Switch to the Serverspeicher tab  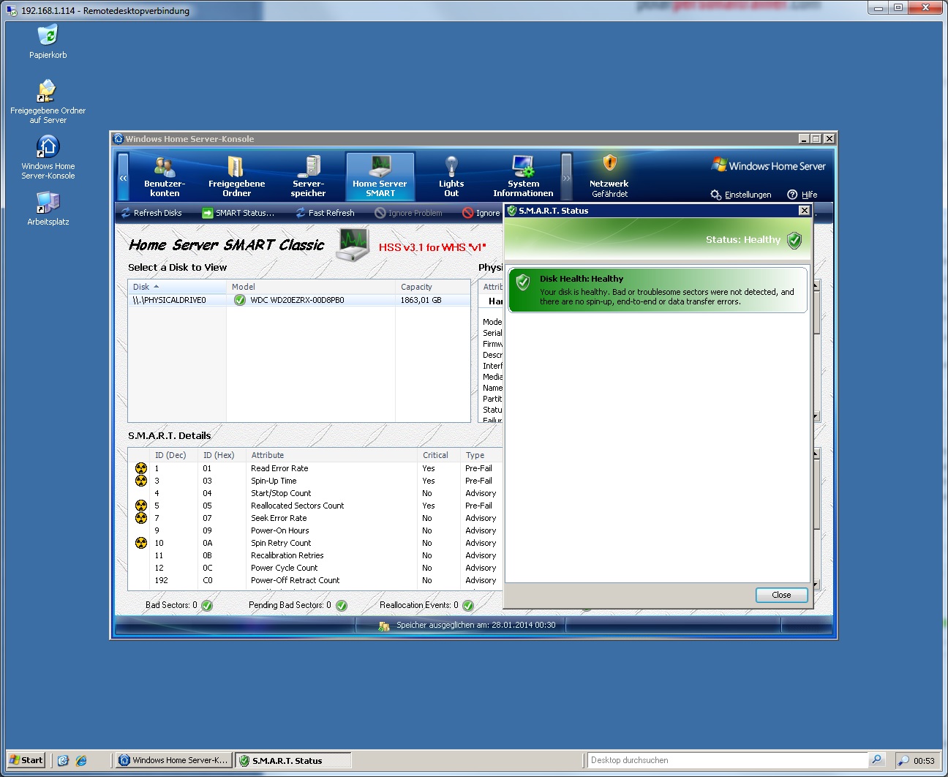(308, 176)
